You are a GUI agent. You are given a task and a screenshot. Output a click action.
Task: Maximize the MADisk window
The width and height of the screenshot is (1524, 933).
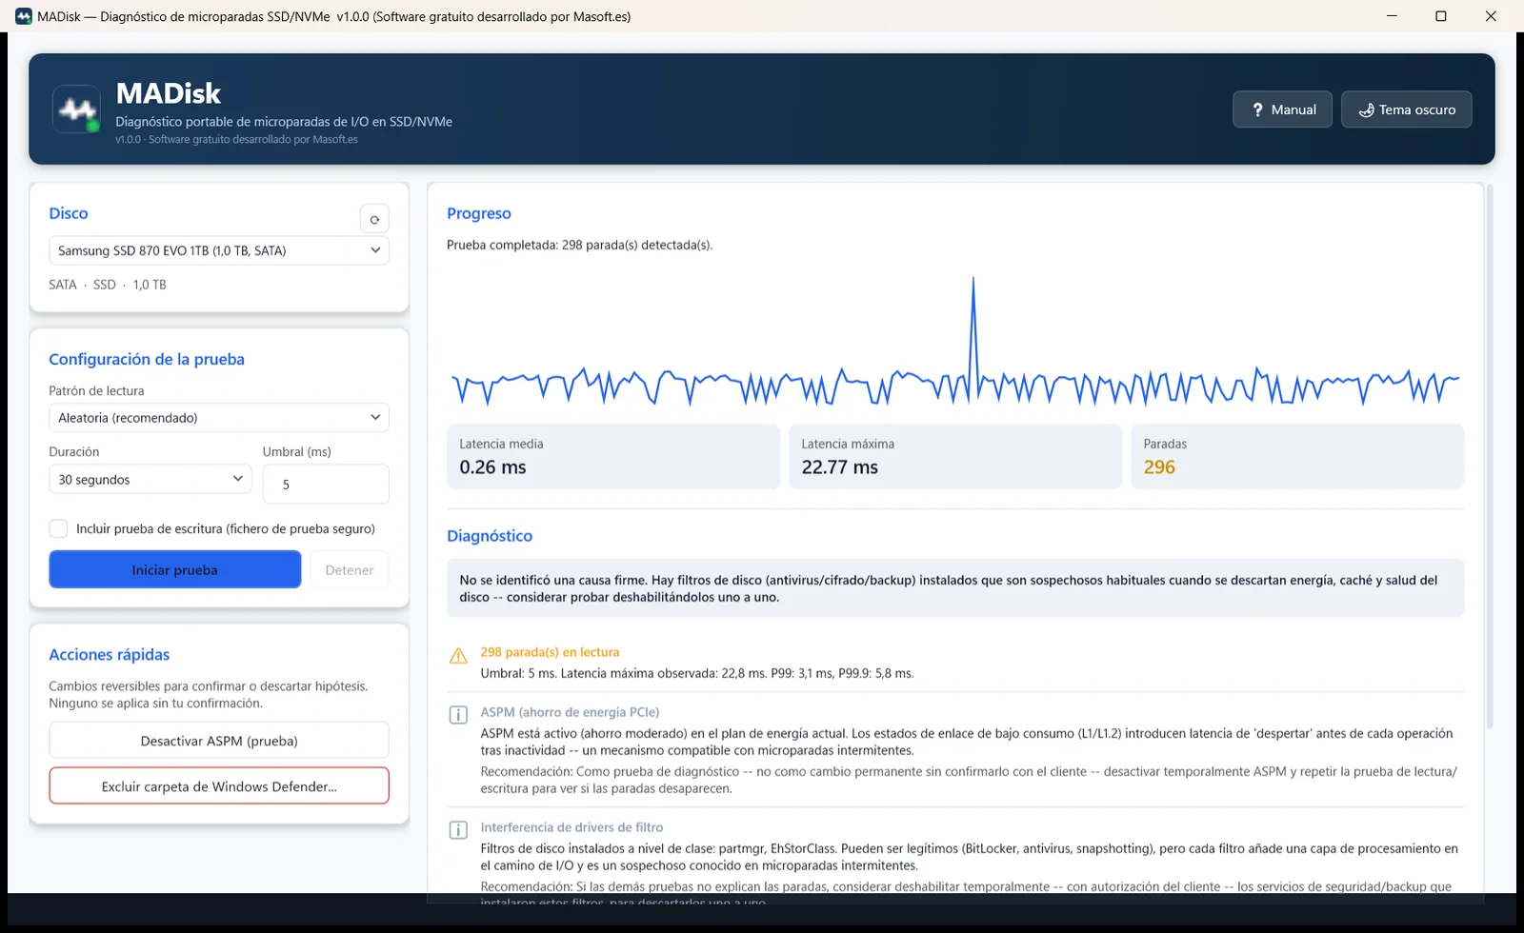[1441, 16]
